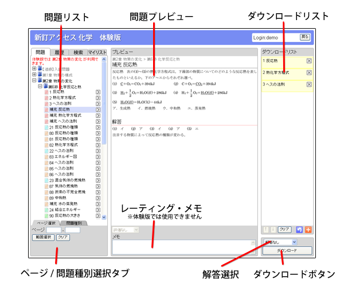Click the green page icon of 90 反応熱の大きさ
Screen dimensions: 344x287
pos(46,216)
